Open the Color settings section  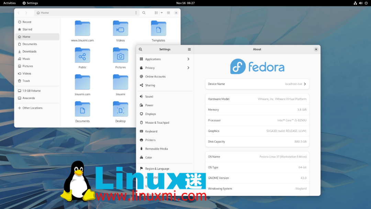147,157
